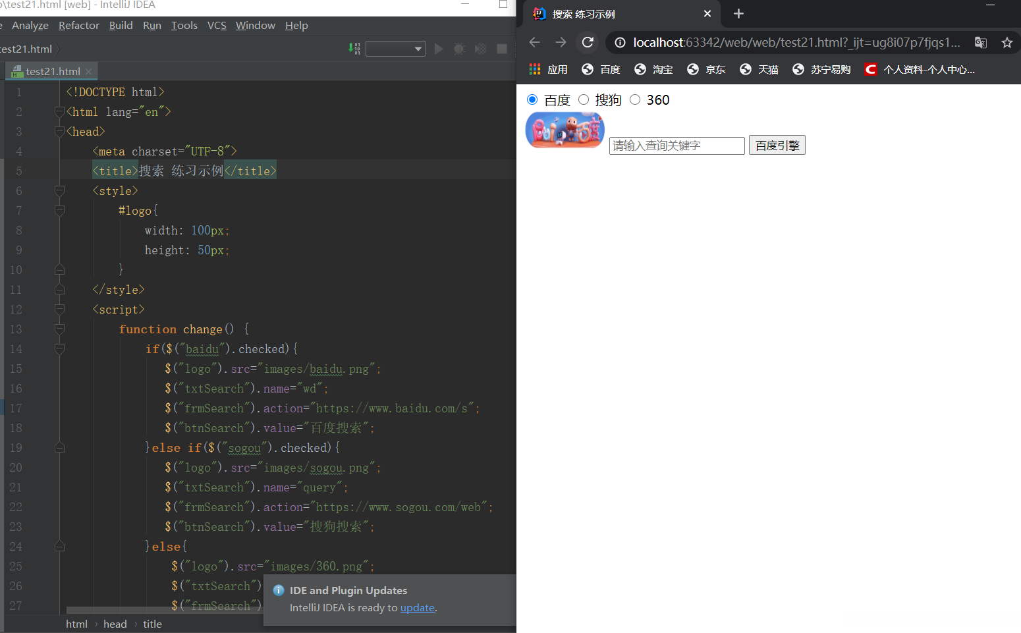Click the search keyword input field
The width and height of the screenshot is (1021, 633).
pyautogui.click(x=676, y=146)
